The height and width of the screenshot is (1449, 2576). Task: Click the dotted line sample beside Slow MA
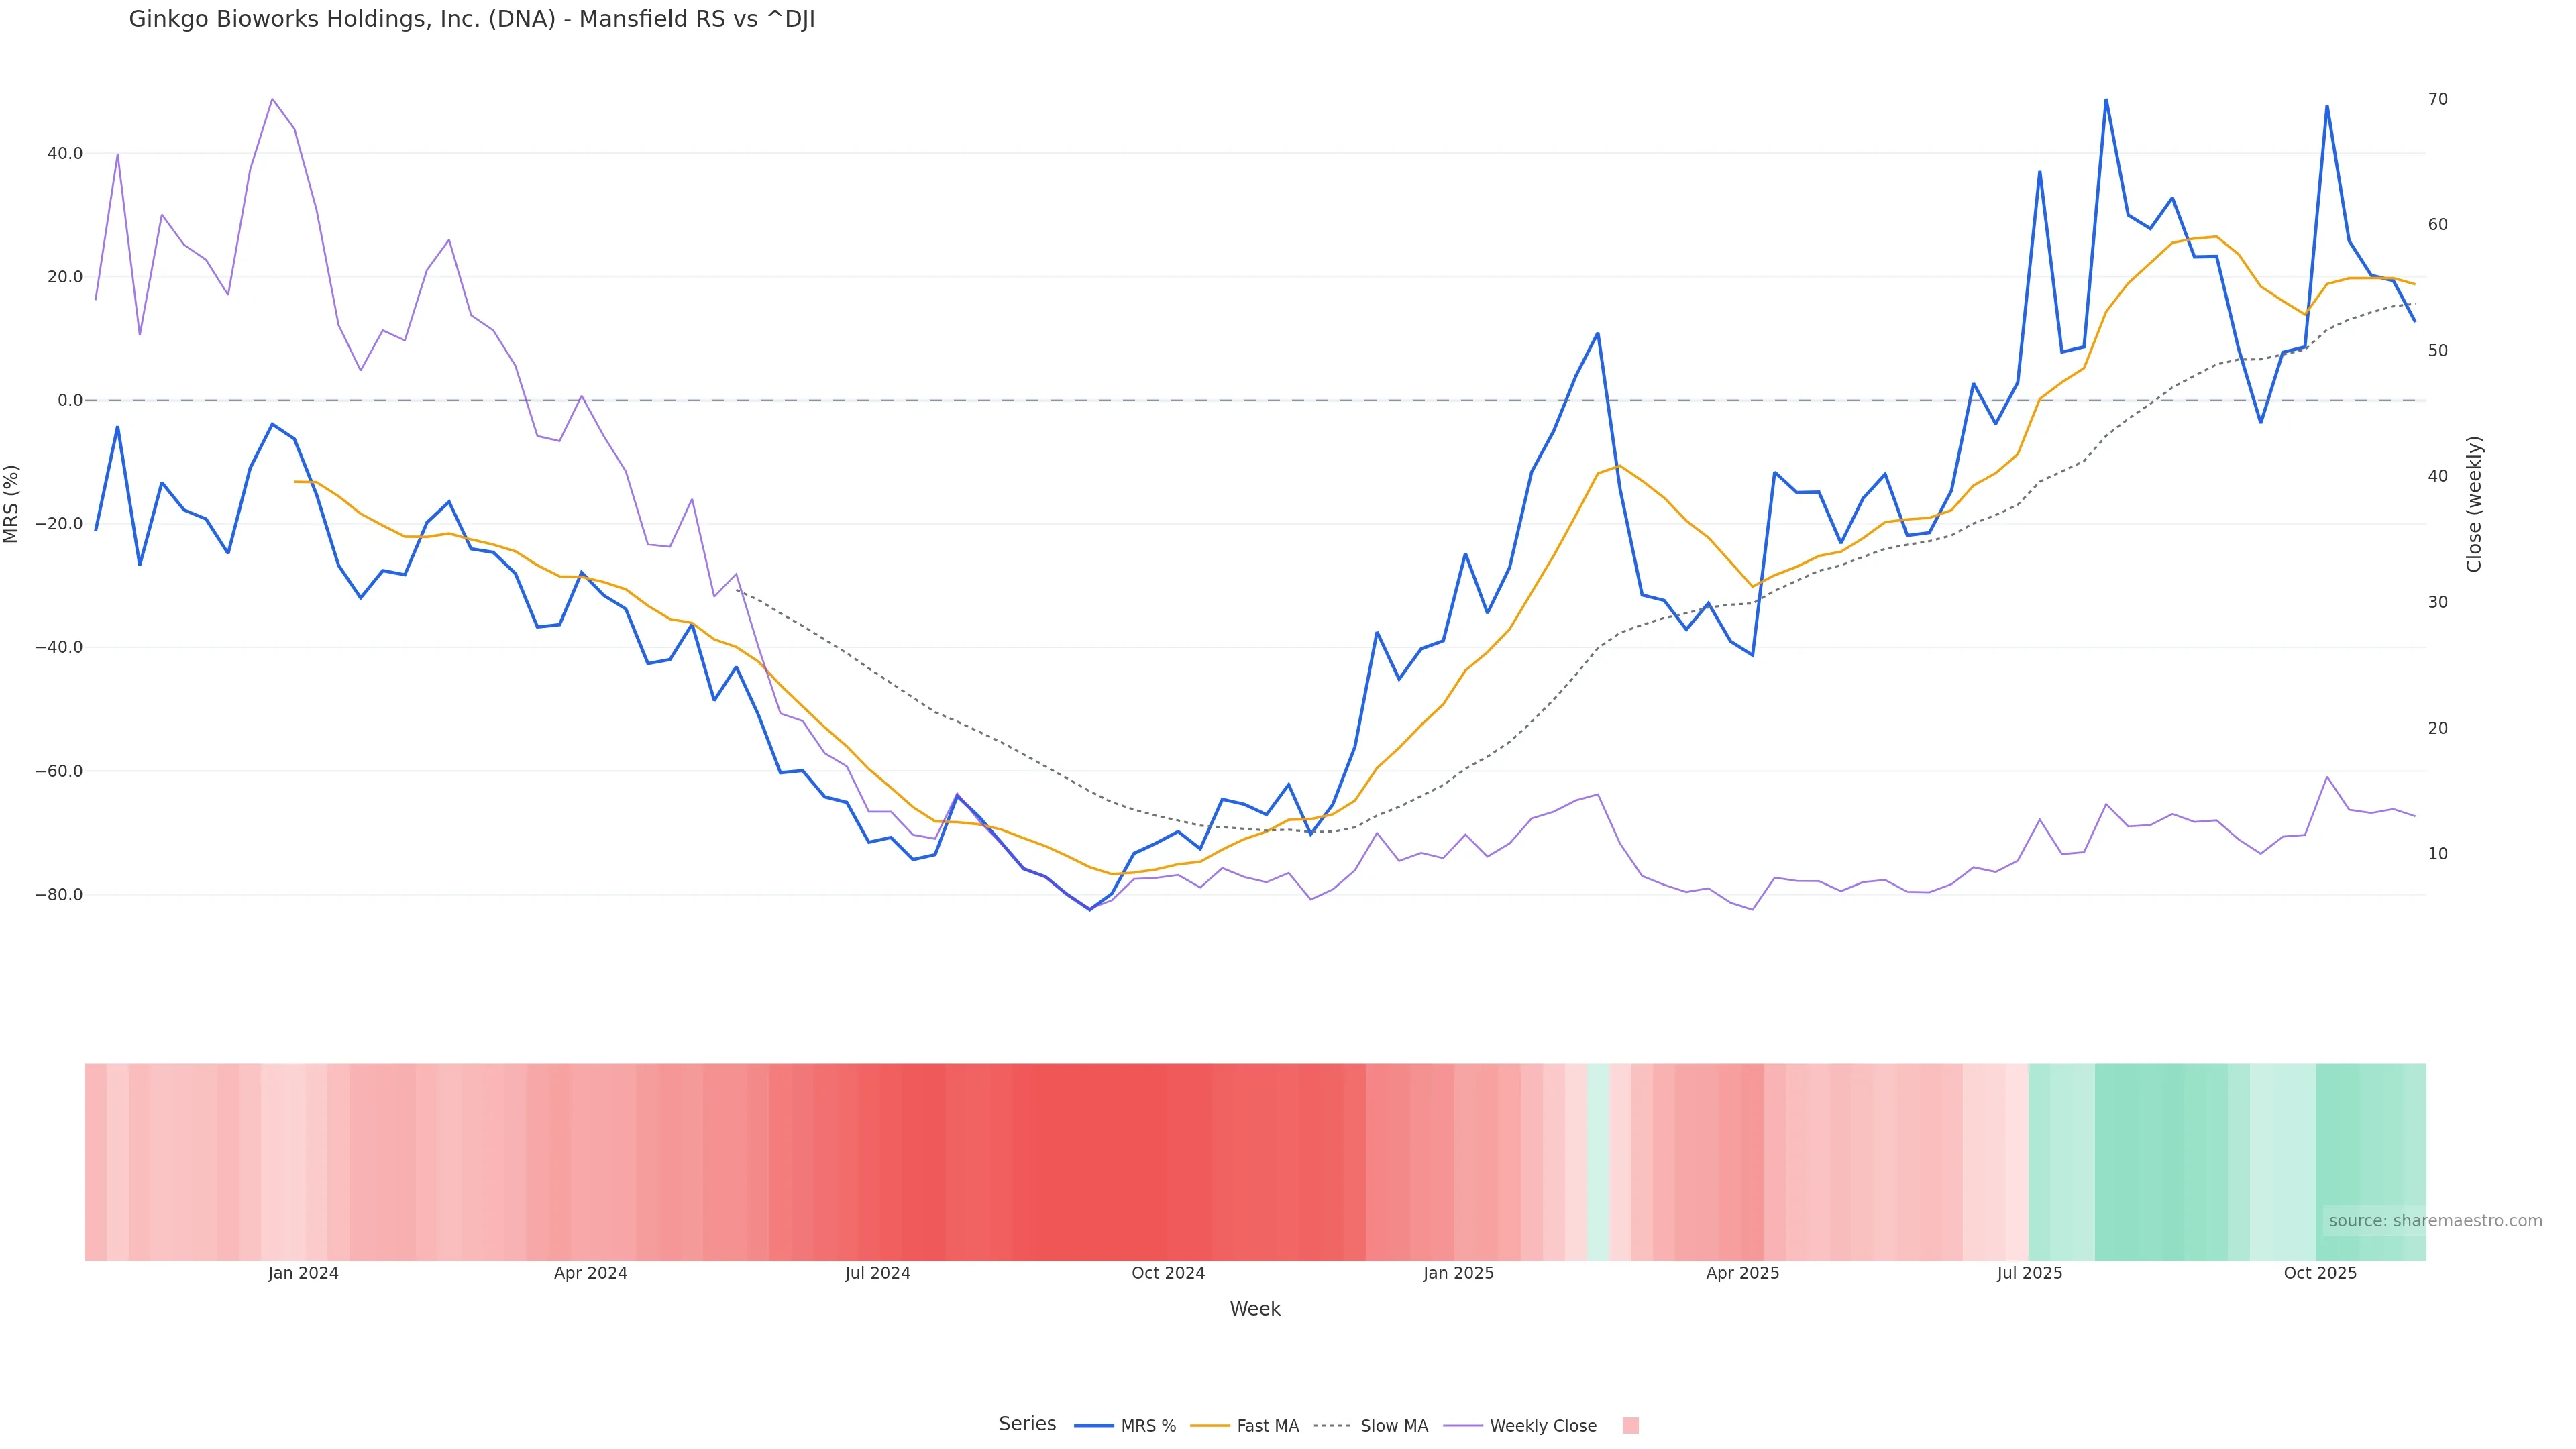pos(1332,1426)
